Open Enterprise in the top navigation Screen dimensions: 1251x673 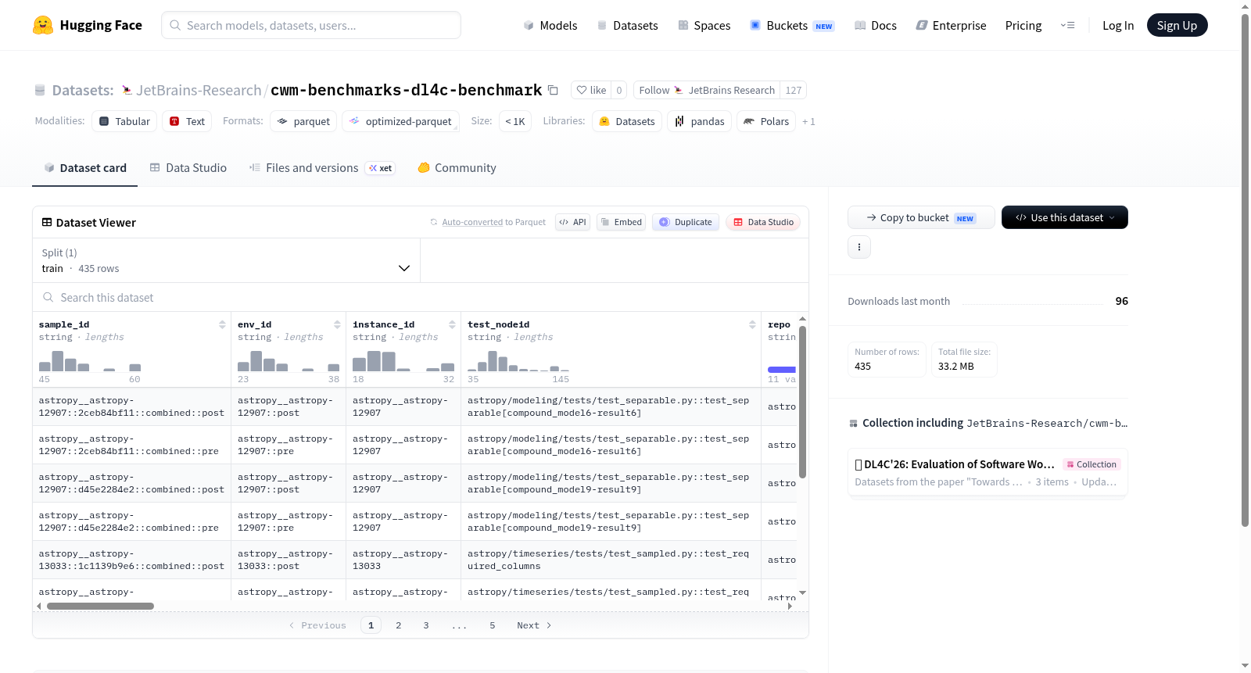pyautogui.click(x=952, y=25)
